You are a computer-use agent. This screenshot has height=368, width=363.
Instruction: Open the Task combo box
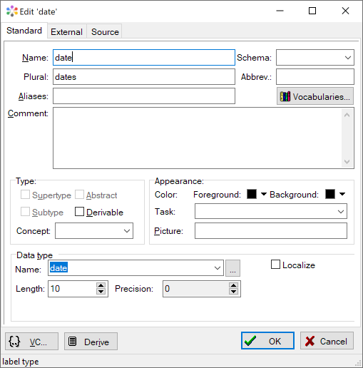coord(271,211)
